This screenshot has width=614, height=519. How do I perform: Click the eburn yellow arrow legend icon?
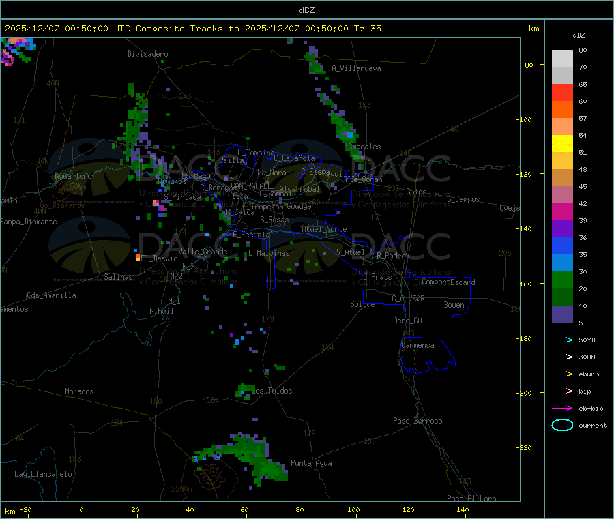(x=562, y=374)
